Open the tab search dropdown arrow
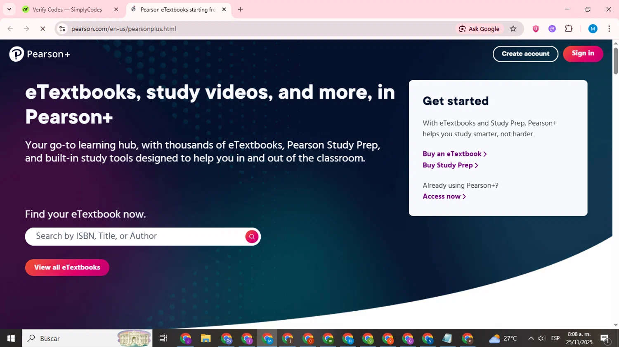The width and height of the screenshot is (619, 347). click(9, 9)
